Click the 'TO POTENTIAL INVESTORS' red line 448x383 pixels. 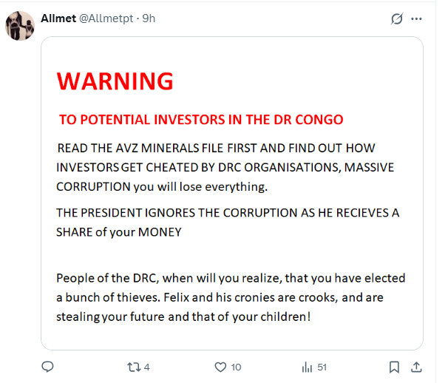[201, 119]
